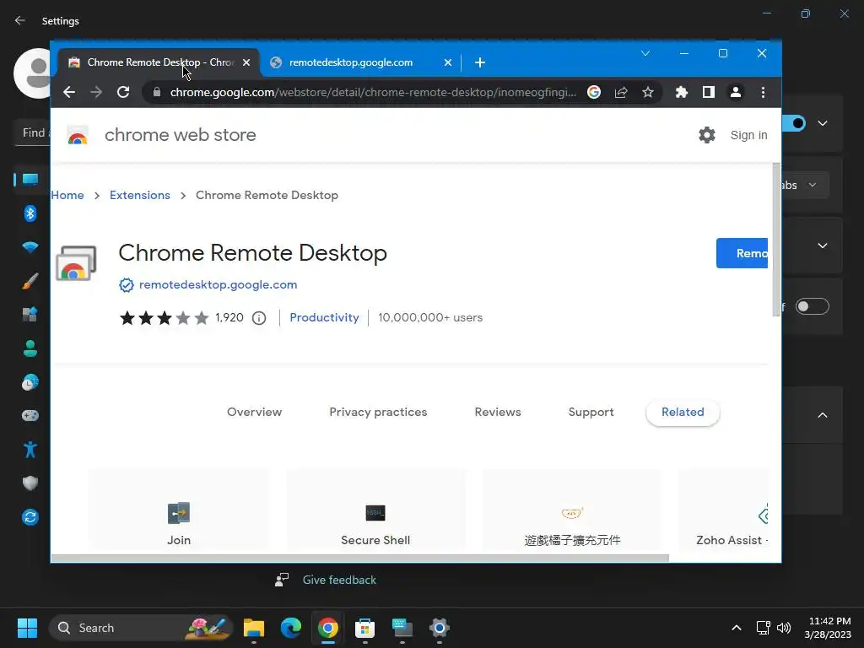Click Give feedback in Settings
Viewport: 864px width, 648px height.
[x=339, y=580]
